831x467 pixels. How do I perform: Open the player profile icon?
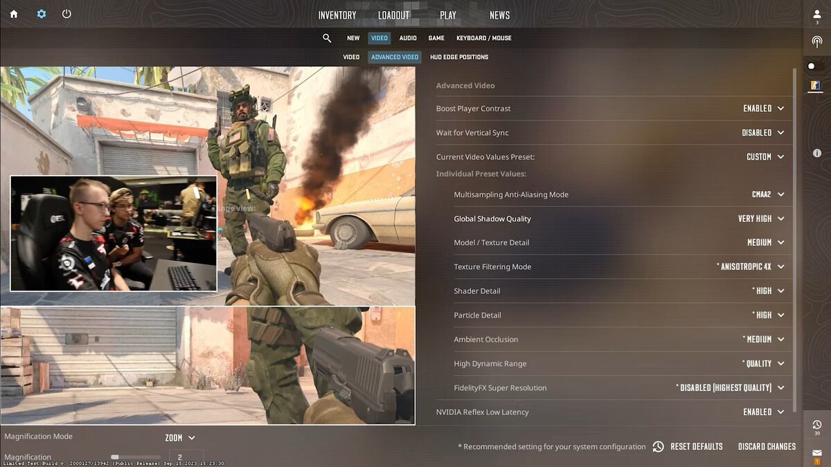(816, 15)
